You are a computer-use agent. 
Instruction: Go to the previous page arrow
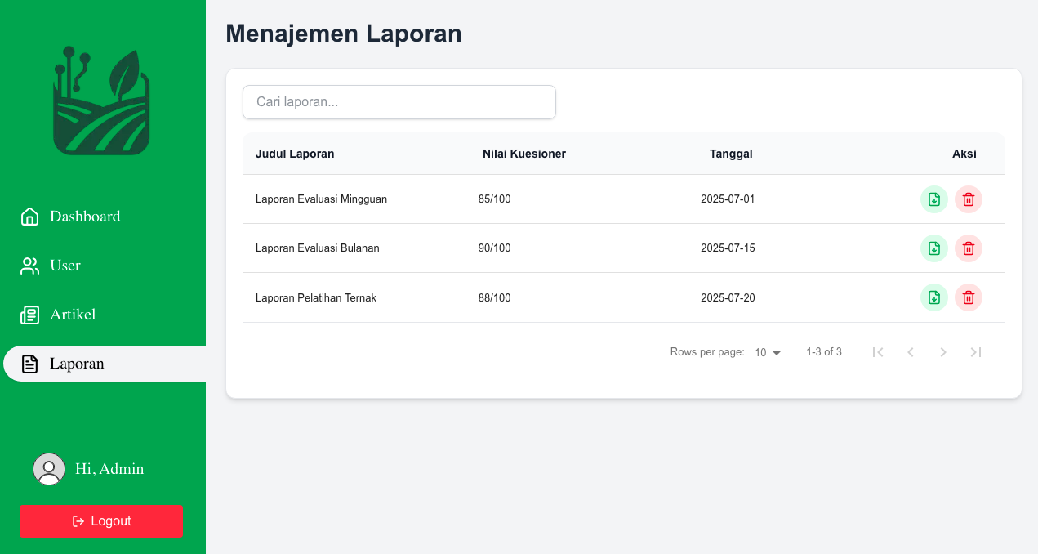pos(911,352)
